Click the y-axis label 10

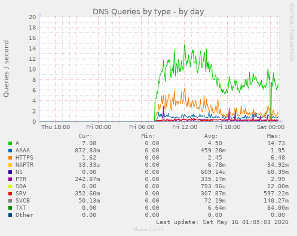32,69
